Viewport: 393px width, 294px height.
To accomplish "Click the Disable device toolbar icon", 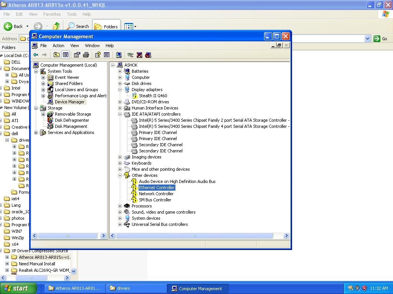I will pyautogui.click(x=148, y=55).
